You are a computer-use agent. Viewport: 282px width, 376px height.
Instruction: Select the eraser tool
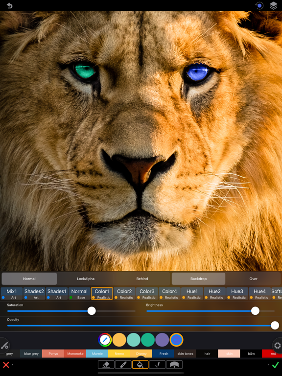click(x=106, y=364)
